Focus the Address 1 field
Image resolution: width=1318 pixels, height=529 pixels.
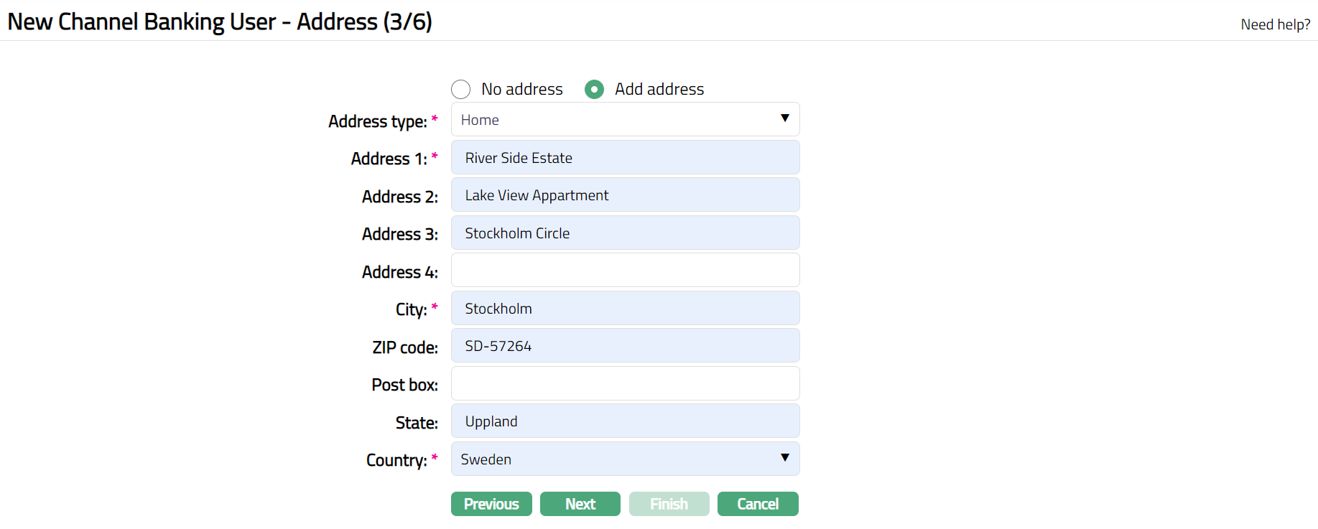(x=625, y=158)
